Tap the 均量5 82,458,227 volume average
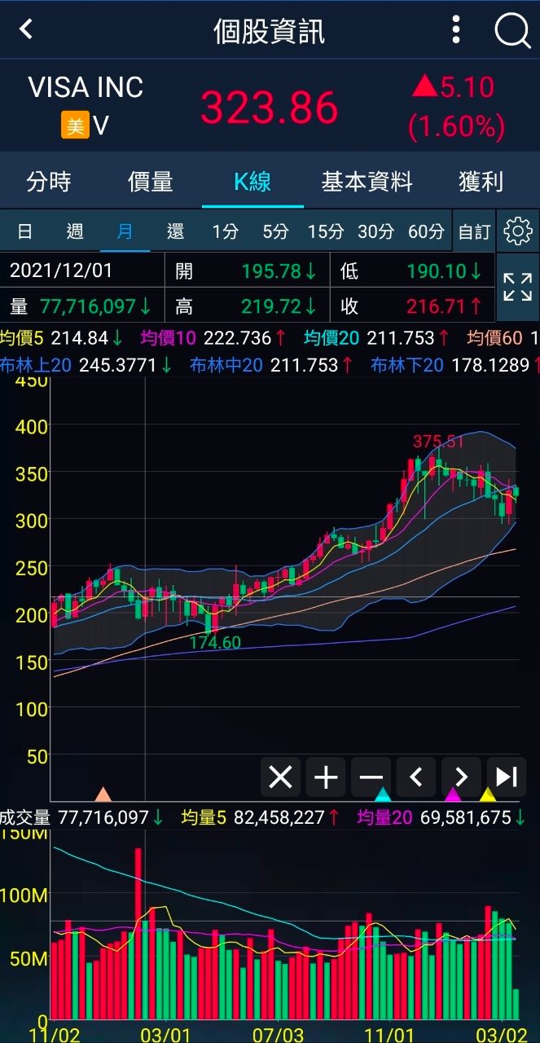This screenshot has width=540, height=1043. pyautogui.click(x=260, y=817)
